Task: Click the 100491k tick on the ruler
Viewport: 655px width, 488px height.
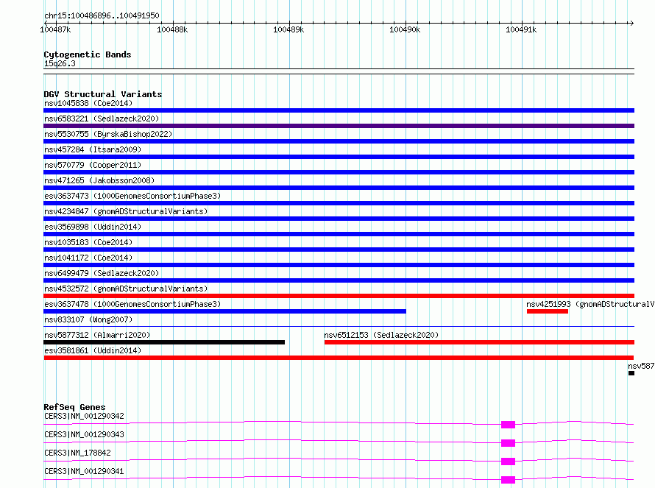Action: 520,29
